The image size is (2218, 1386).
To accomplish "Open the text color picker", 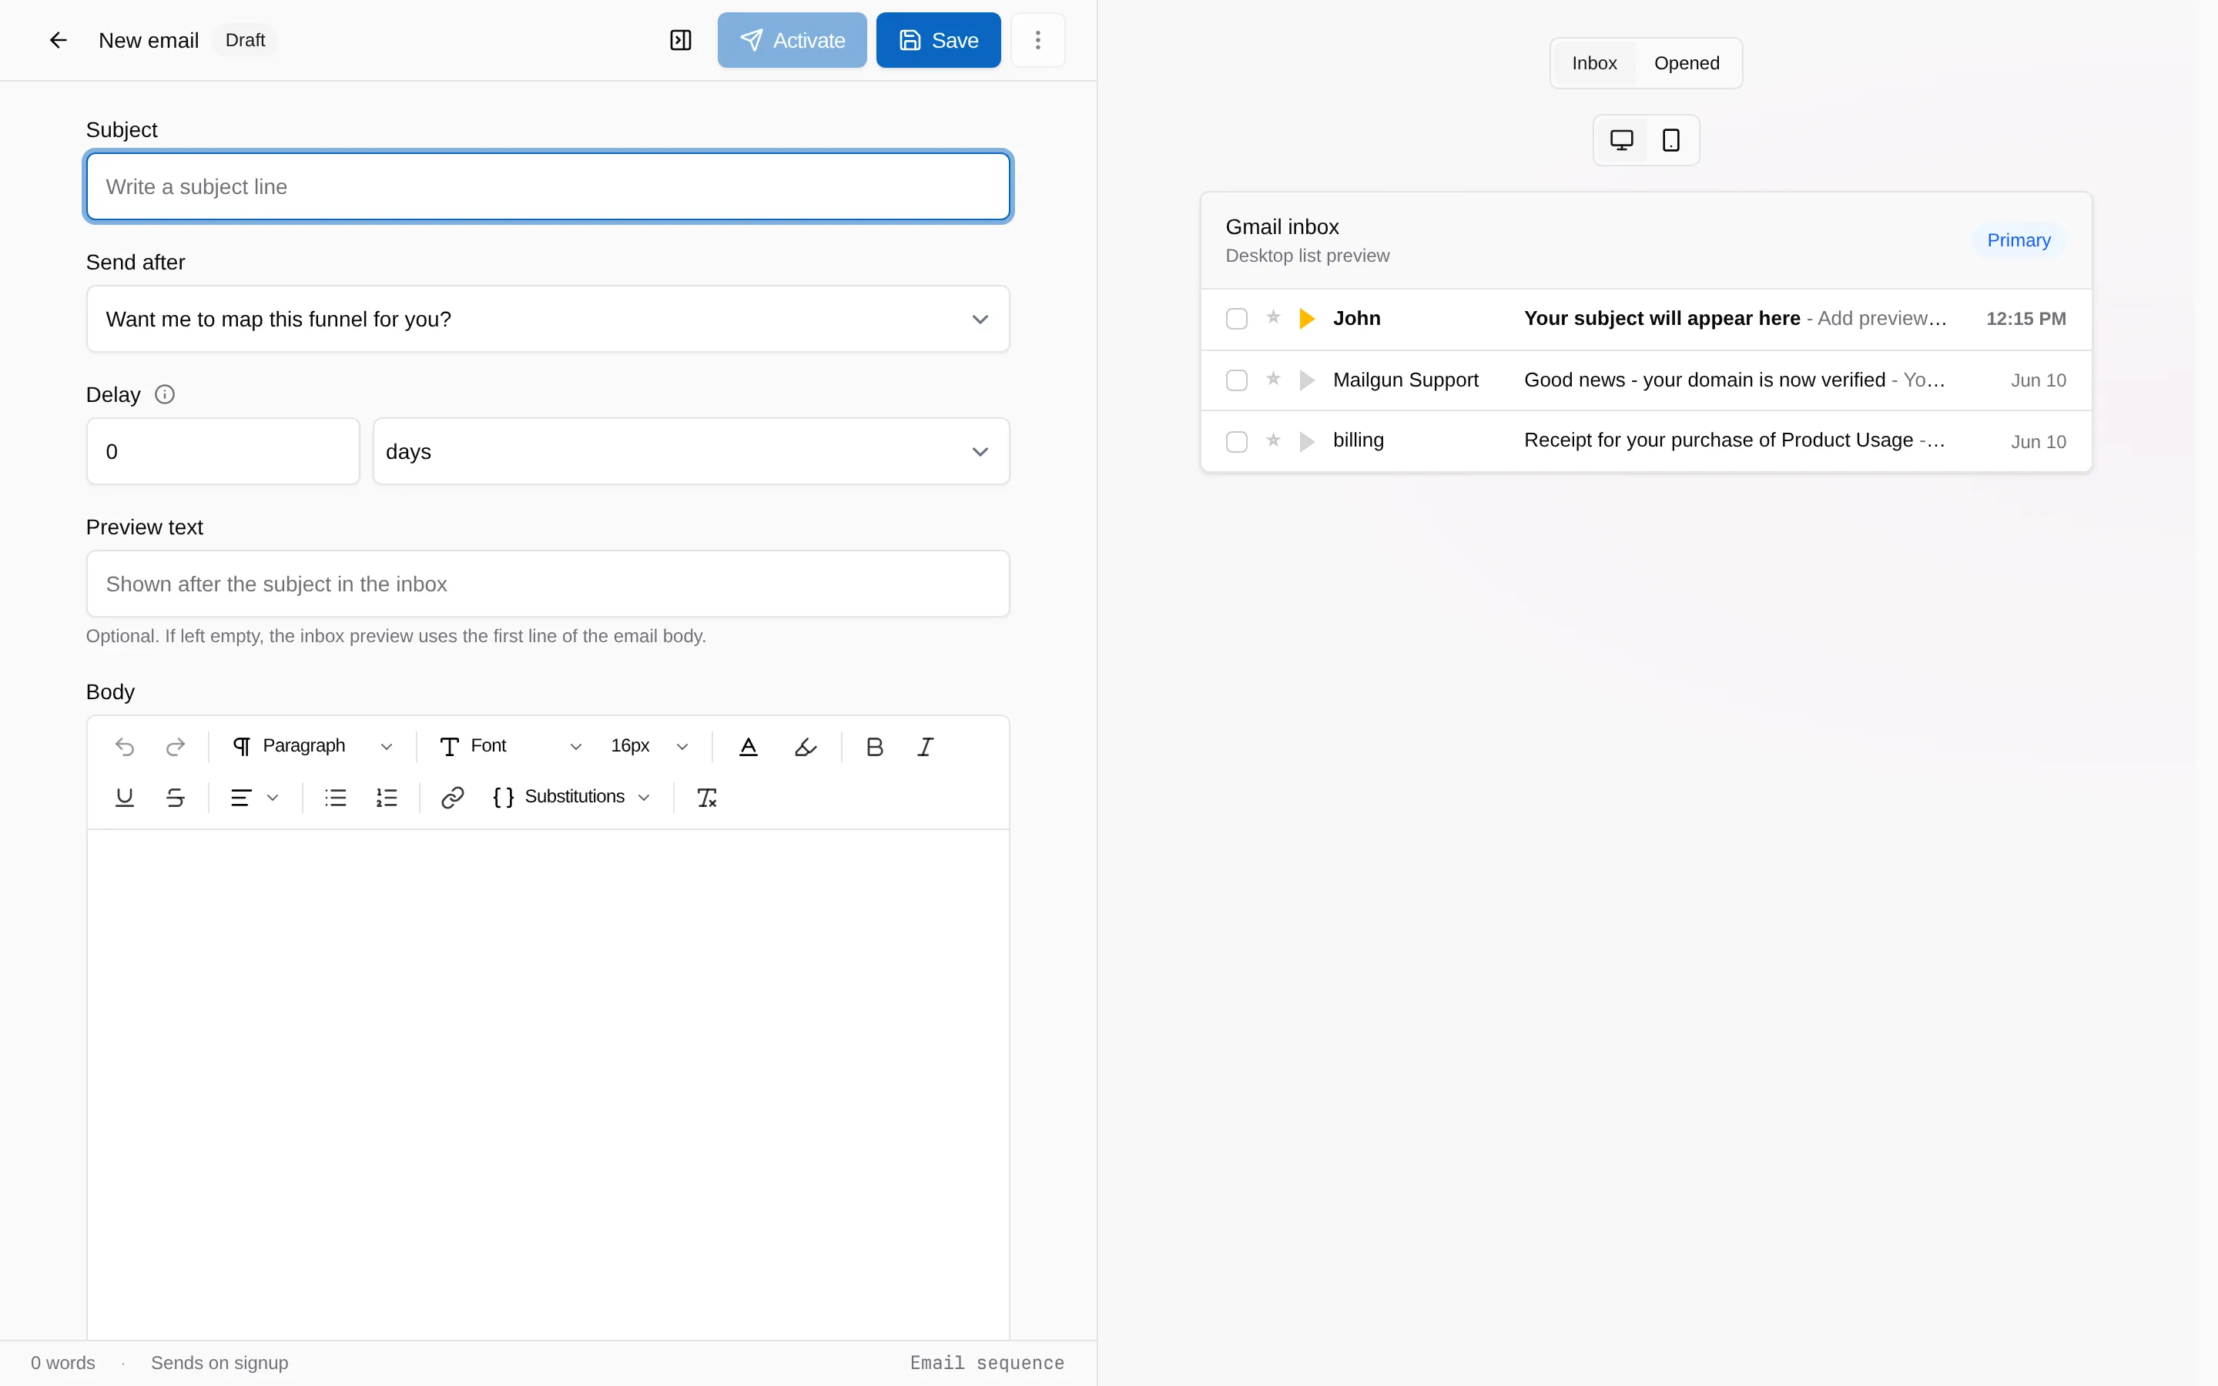I will click(748, 747).
